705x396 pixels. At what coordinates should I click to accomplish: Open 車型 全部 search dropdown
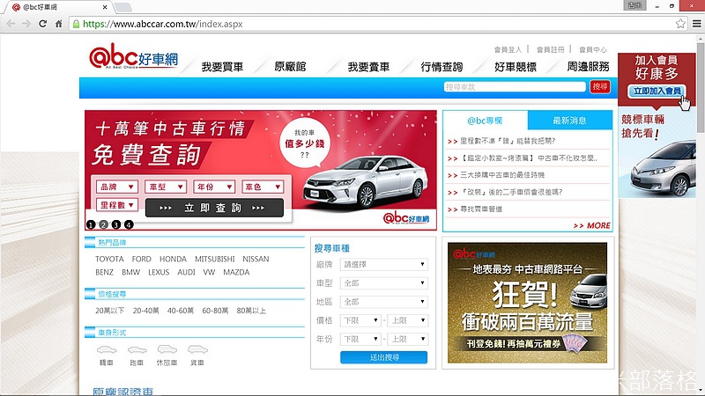tap(383, 283)
